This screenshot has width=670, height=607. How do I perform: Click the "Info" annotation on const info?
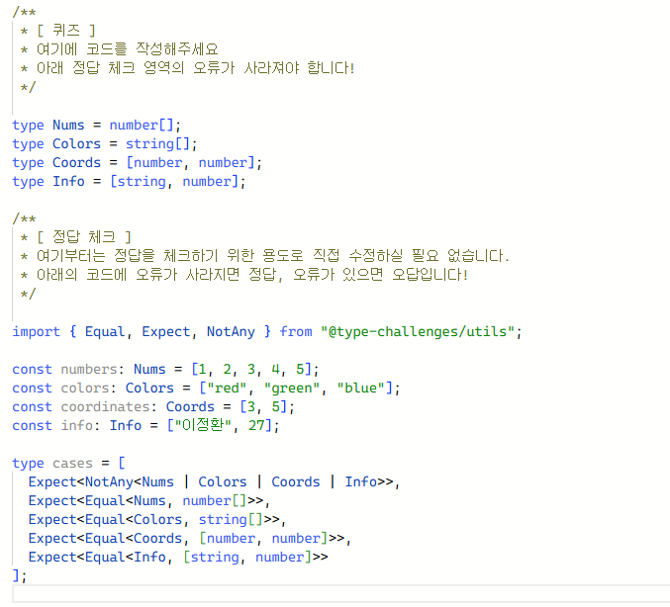(126, 425)
